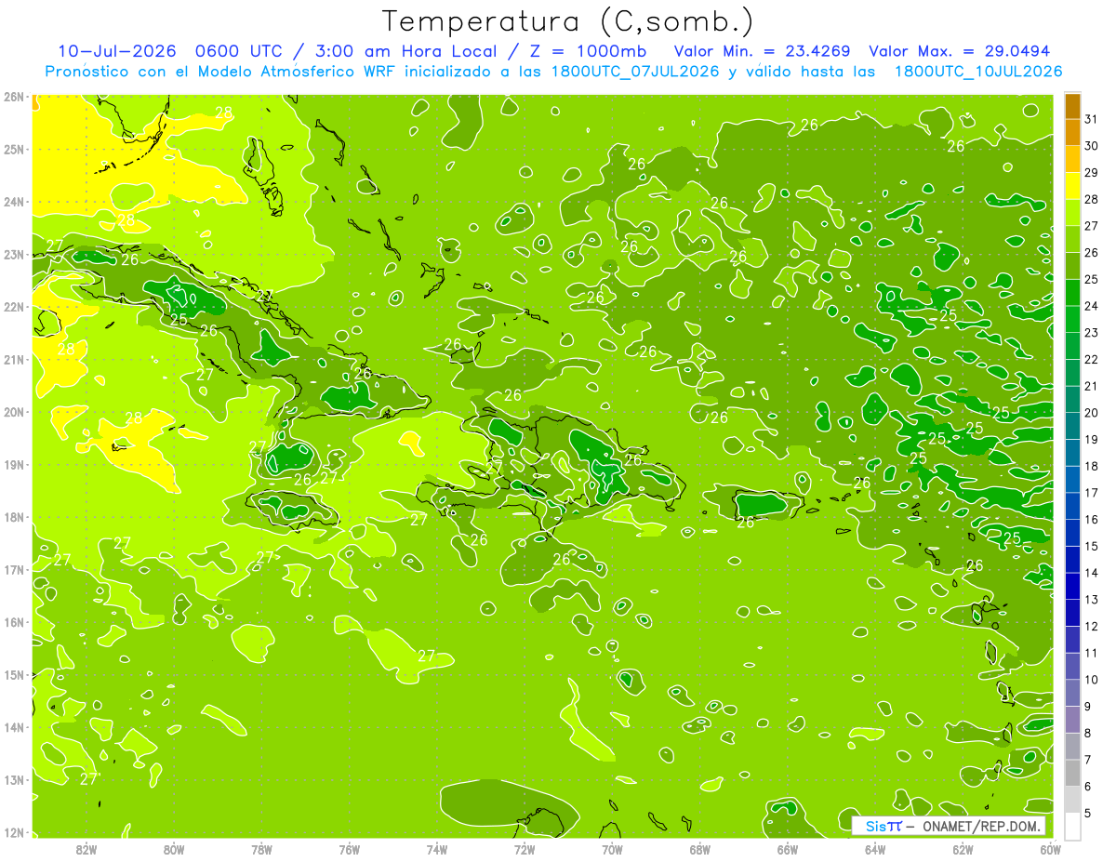1116x862 pixels.
Task: Click the "Z = 1000mb" level text
Action: [x=591, y=51]
